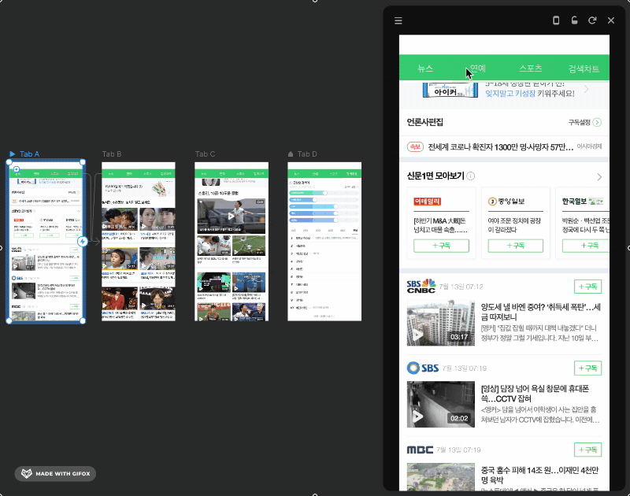630x496 pixels.
Task: Select the Tab D artboard label
Action: point(307,154)
